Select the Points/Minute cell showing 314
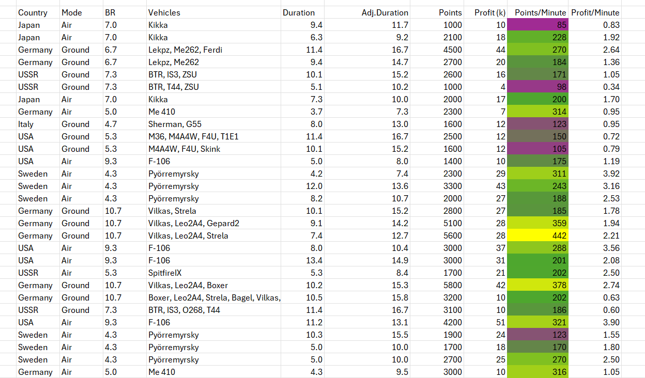This screenshot has height=378, width=645. (537, 112)
